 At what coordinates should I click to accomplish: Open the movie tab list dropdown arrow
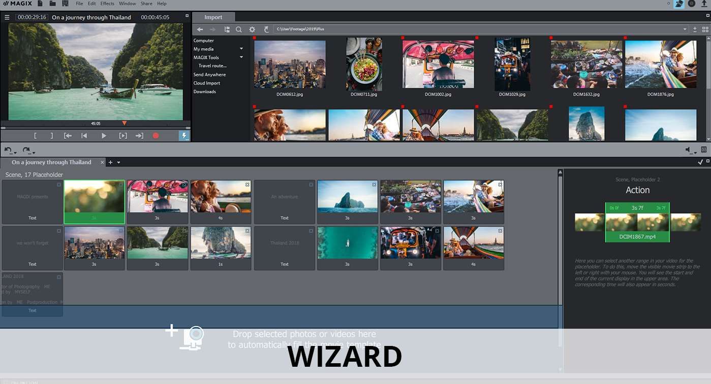[119, 162]
